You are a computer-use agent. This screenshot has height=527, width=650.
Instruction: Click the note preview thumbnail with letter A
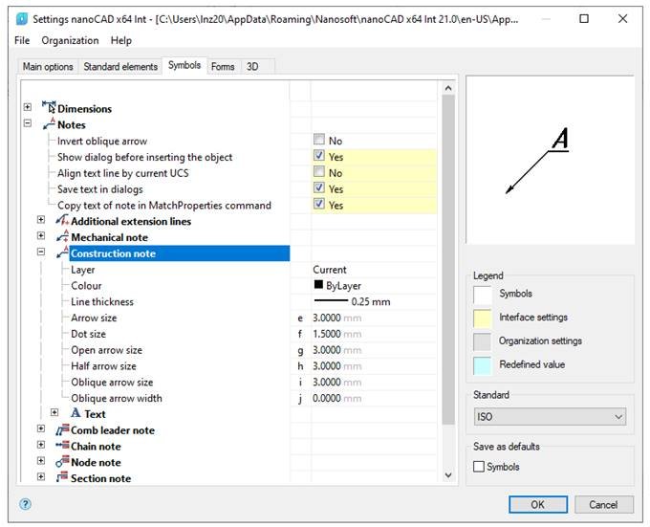tap(550, 160)
